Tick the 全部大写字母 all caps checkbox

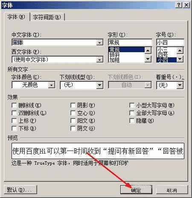(132, 113)
